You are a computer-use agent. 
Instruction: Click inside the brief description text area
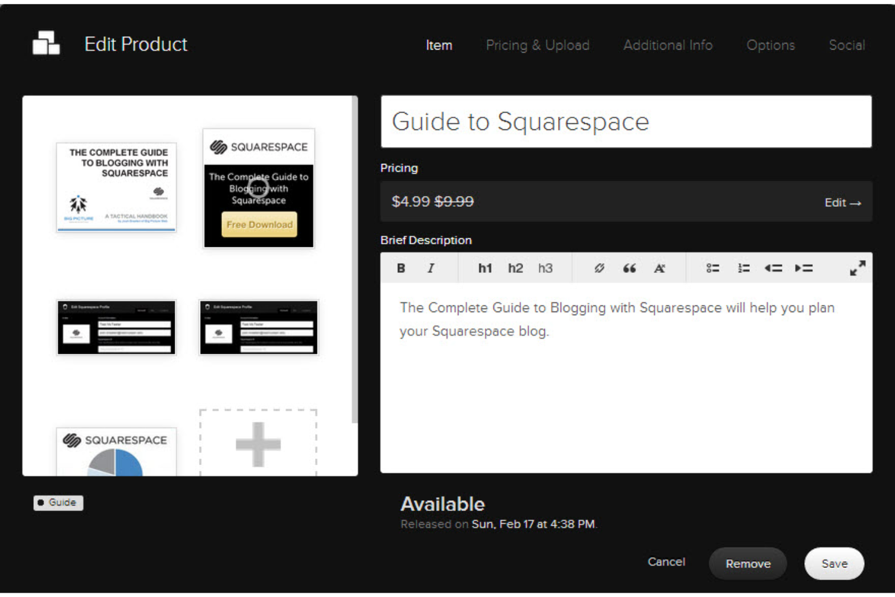[626, 378]
